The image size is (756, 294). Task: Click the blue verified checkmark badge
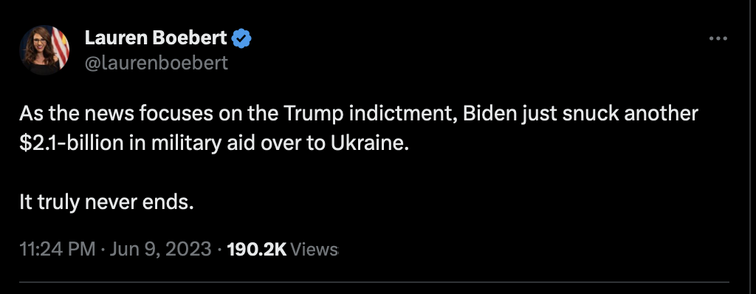241,38
